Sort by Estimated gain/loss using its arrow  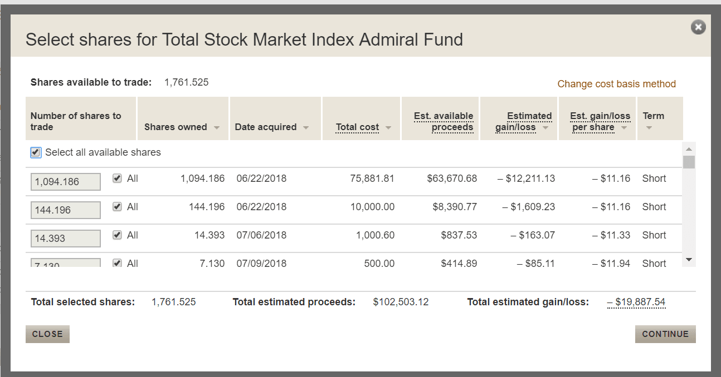point(545,128)
